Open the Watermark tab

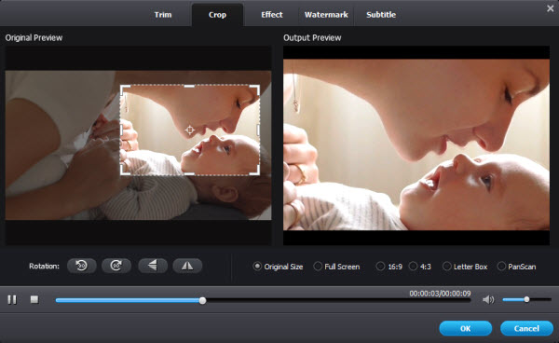[x=326, y=15]
